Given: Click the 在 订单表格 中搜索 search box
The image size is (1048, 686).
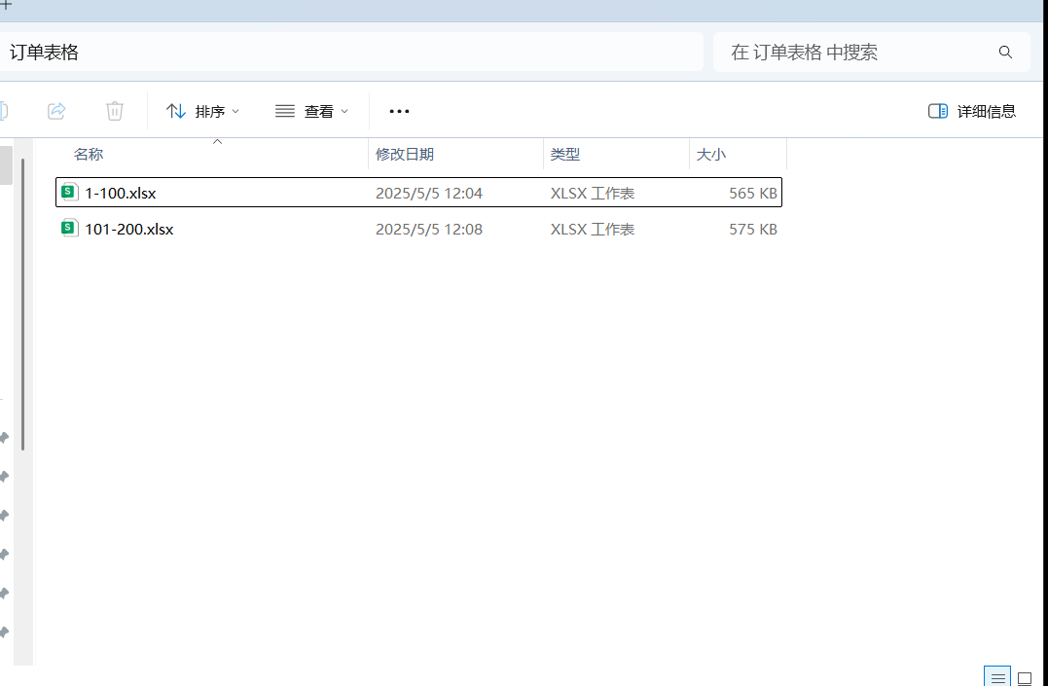Looking at the screenshot, I should tap(856, 53).
